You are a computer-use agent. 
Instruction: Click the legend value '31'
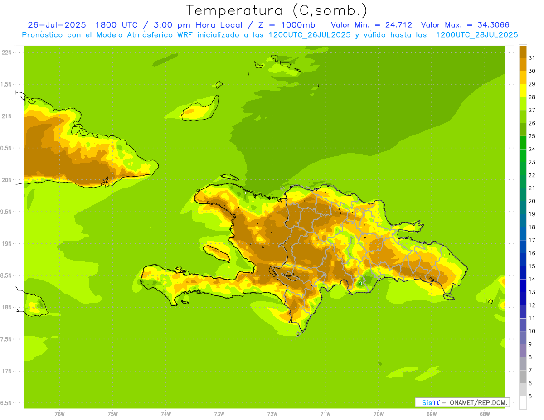[x=532, y=58]
